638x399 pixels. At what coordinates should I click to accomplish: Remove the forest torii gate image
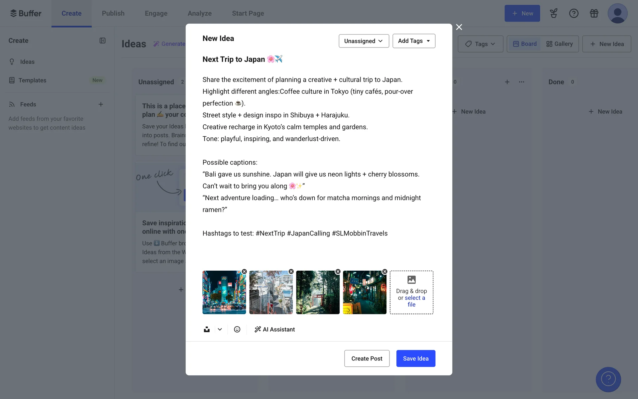pyautogui.click(x=338, y=272)
